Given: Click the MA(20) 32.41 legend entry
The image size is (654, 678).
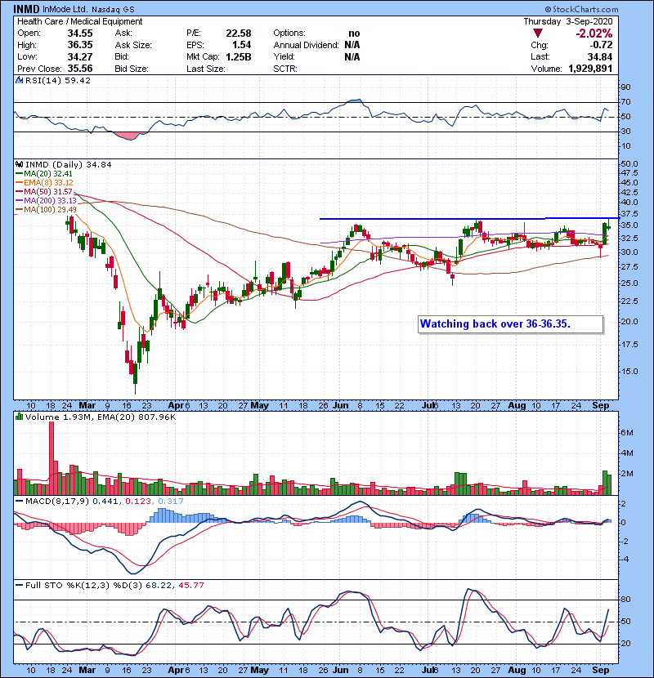Looking at the screenshot, I should click(44, 173).
